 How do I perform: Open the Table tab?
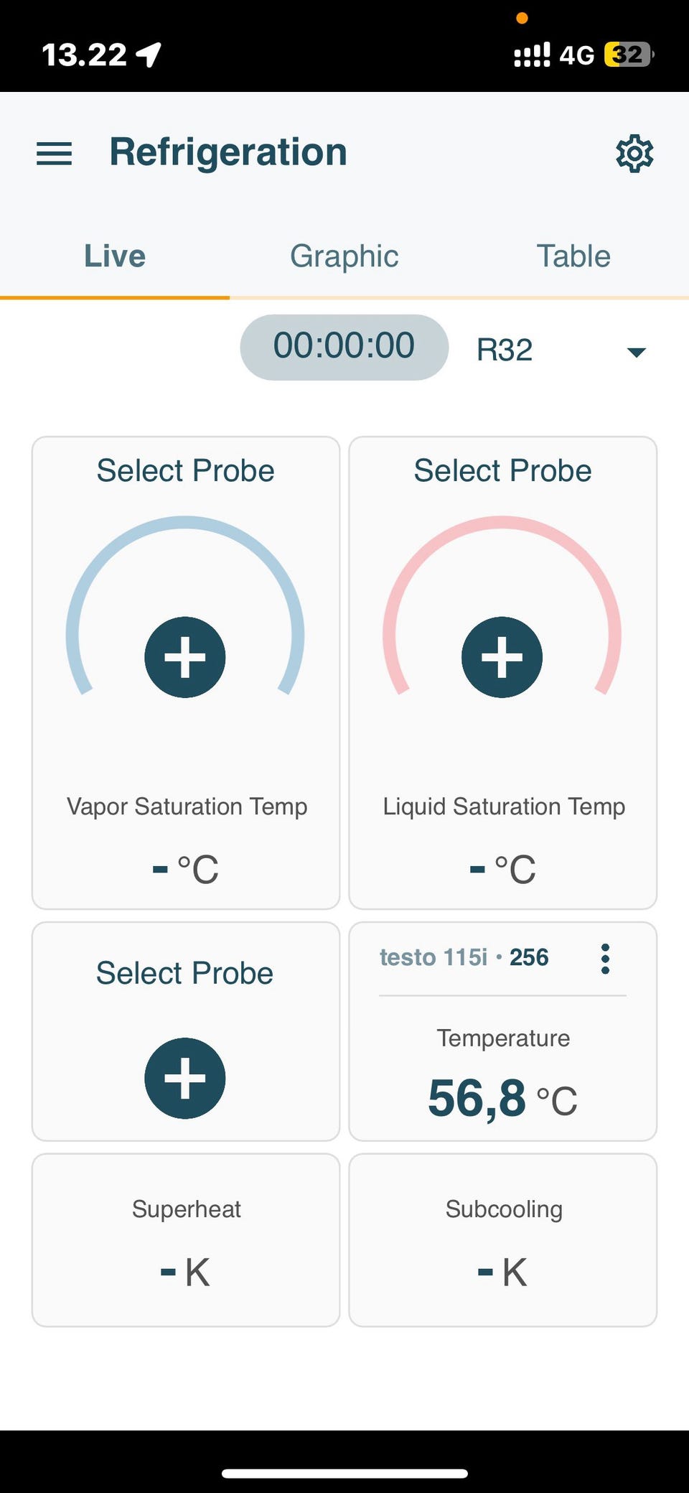tap(573, 256)
